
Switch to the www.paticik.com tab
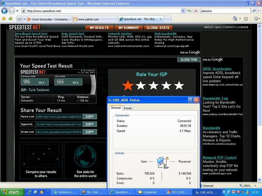point(95,19)
